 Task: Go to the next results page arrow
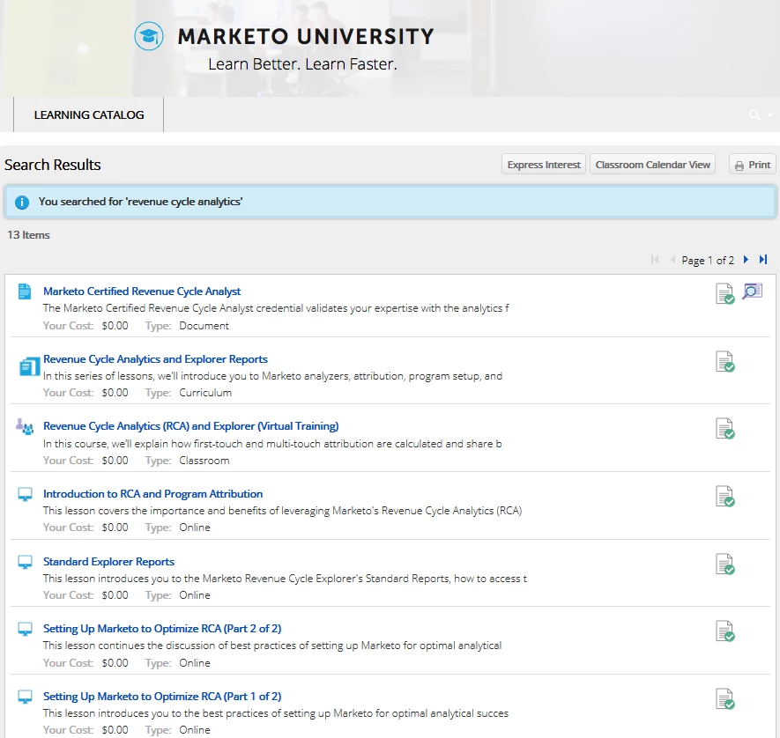coord(746,260)
